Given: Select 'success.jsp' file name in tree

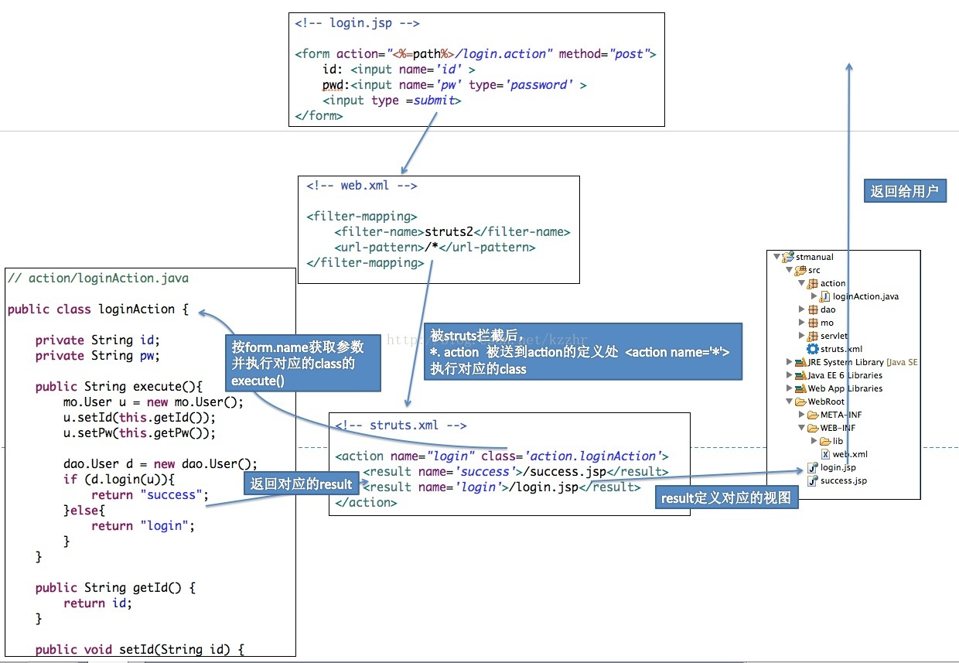Looking at the screenshot, I should (844, 480).
